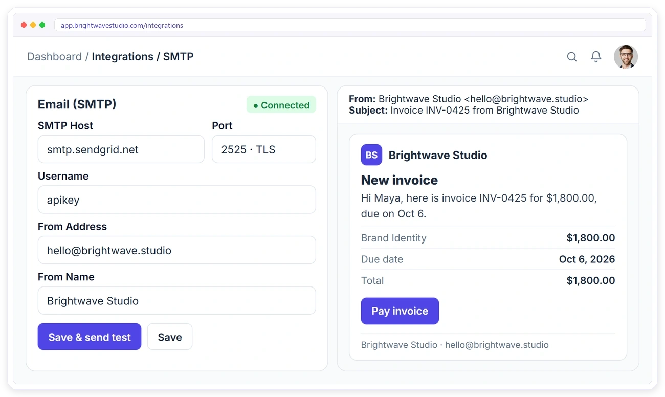665x397 pixels.
Task: Open the search icon in header
Action: [x=572, y=57]
